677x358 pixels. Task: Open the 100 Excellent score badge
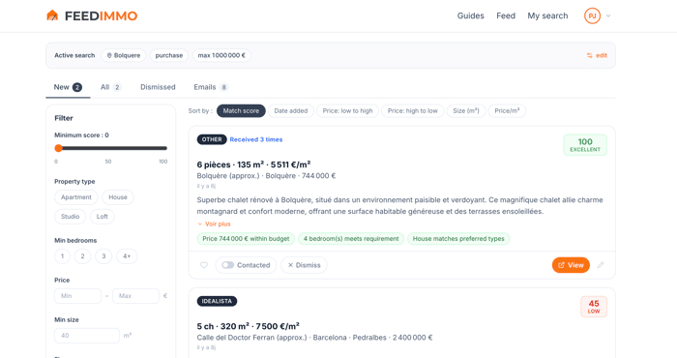tap(585, 145)
